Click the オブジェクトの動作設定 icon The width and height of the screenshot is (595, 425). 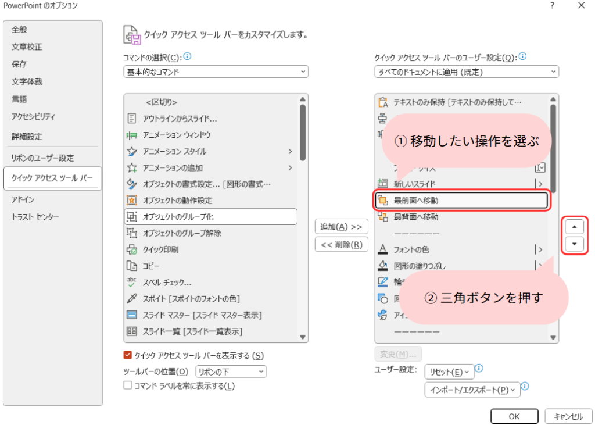coord(132,200)
